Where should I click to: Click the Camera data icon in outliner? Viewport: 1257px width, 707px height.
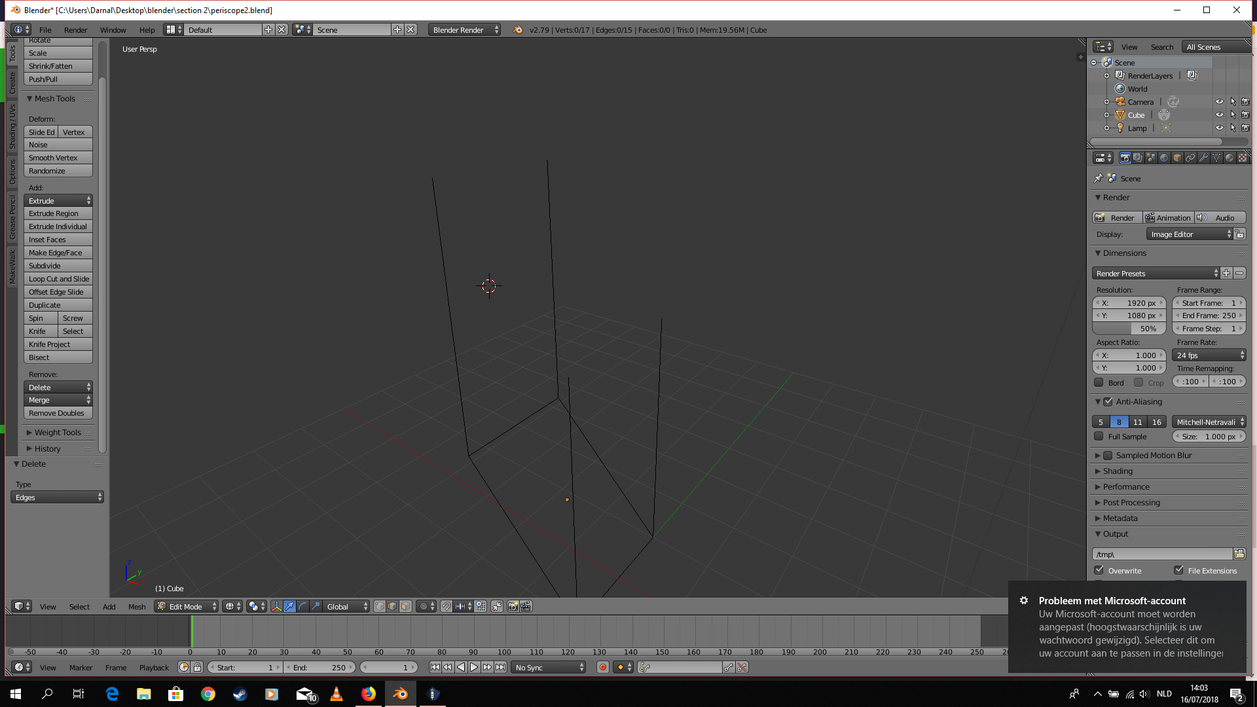(1173, 102)
